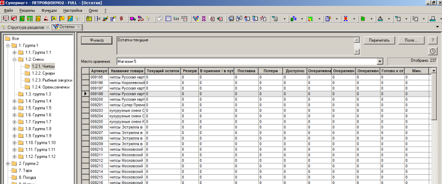The height and width of the screenshot is (184, 442).
Task: Click the computer terminal icon at toolbar end
Action: pos(433,19)
